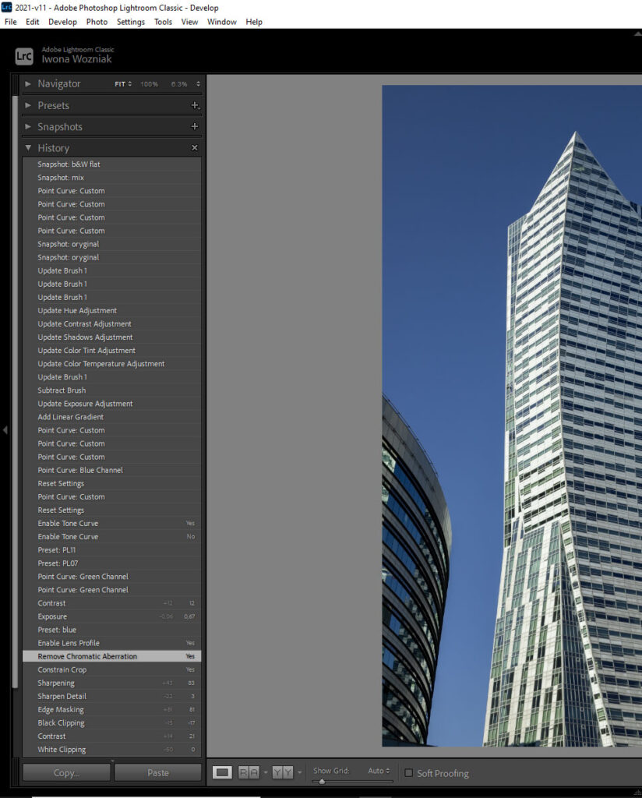Click the Copy... button
This screenshot has width=642, height=798.
[x=66, y=772]
